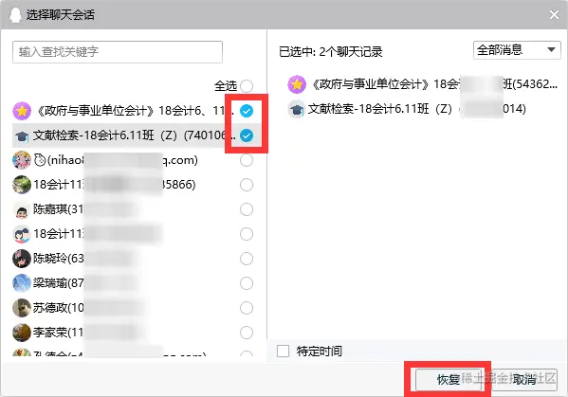Select the 文献检索 entry in selected records list

pos(407,109)
